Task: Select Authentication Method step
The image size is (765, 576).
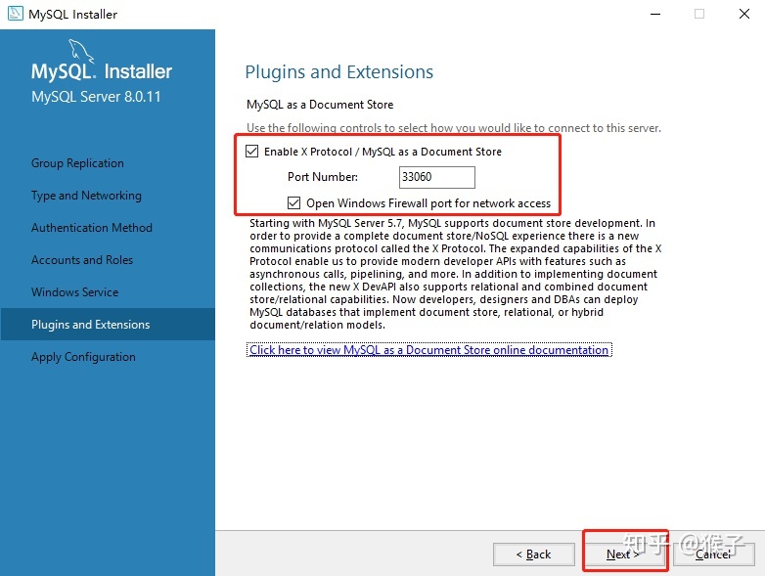Action: 92,227
